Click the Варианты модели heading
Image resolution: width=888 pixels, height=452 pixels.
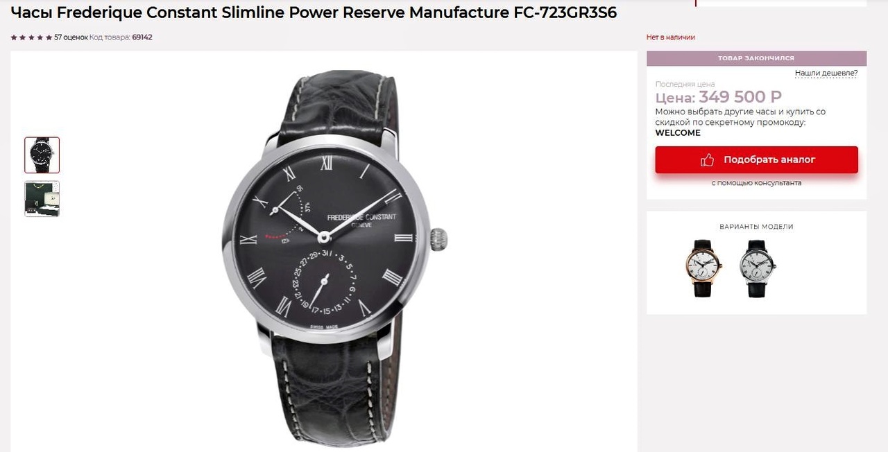[756, 227]
